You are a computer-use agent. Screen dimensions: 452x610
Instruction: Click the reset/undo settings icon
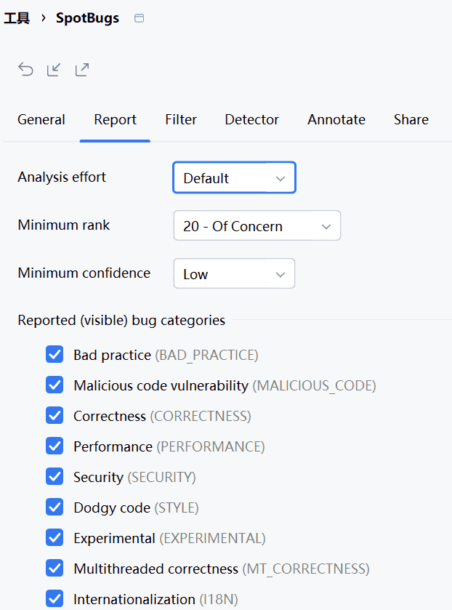[x=26, y=70]
